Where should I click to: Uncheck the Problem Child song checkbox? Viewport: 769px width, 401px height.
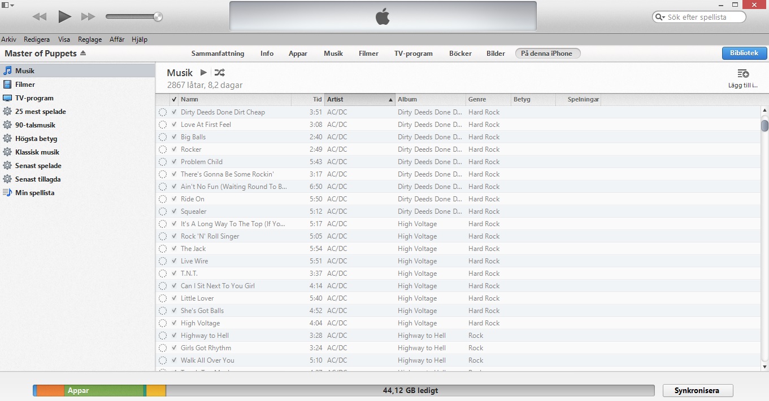point(174,162)
